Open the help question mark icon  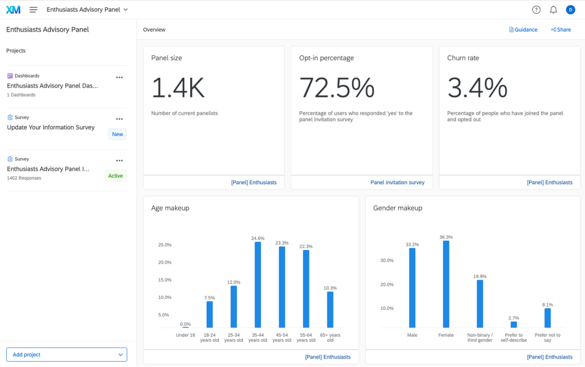[536, 10]
